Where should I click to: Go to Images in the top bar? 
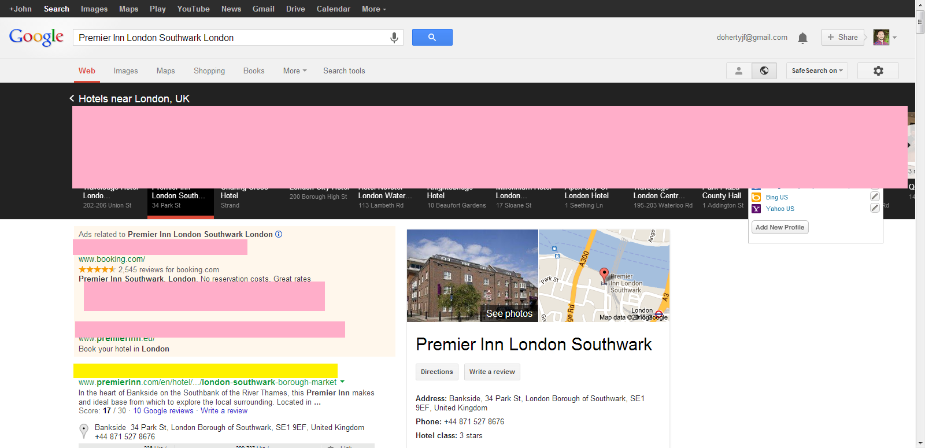94,9
